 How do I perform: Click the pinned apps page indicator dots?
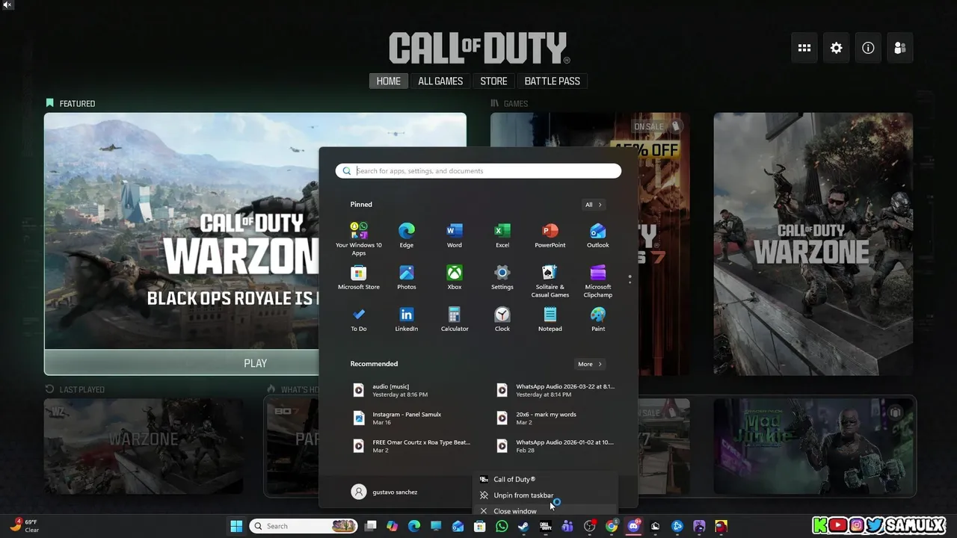click(630, 279)
